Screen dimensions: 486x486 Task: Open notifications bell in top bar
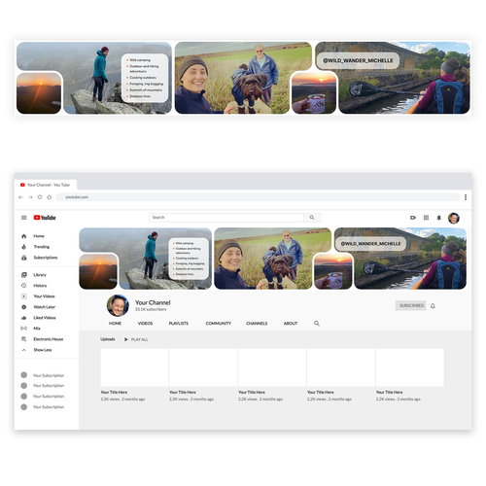pyautogui.click(x=439, y=218)
